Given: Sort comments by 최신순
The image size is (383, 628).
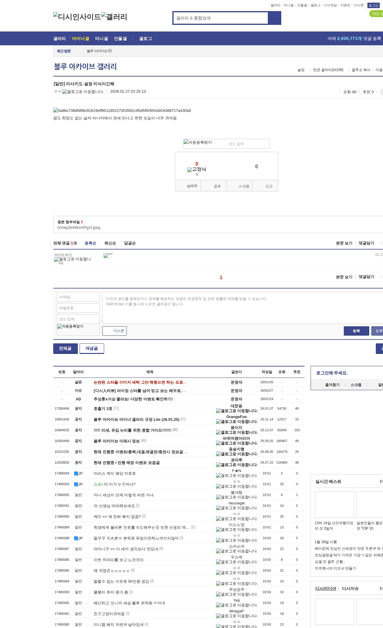Looking at the screenshot, I should (110, 243).
